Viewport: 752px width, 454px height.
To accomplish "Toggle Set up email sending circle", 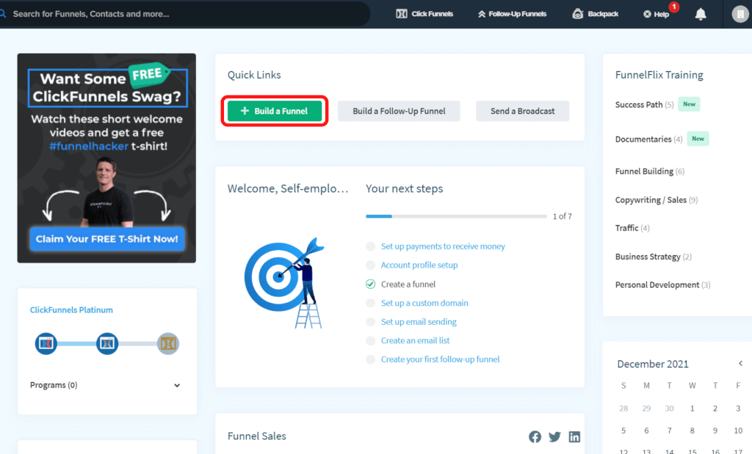I will [370, 322].
